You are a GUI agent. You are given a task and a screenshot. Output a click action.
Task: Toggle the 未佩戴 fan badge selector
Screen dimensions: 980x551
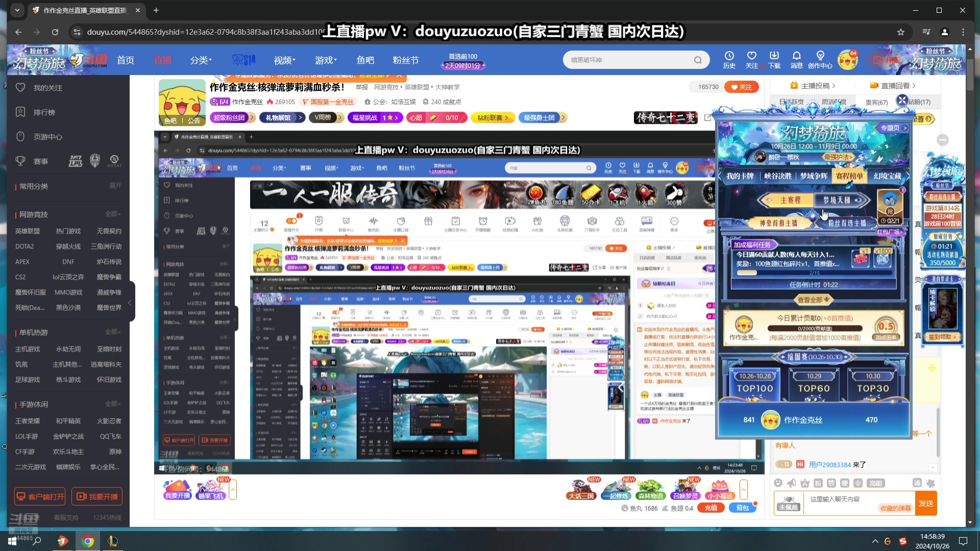788,503
